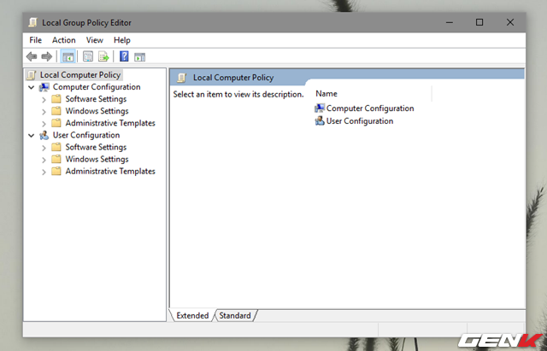Switch to the Standard tab
This screenshot has height=351, width=547.
pyautogui.click(x=235, y=315)
